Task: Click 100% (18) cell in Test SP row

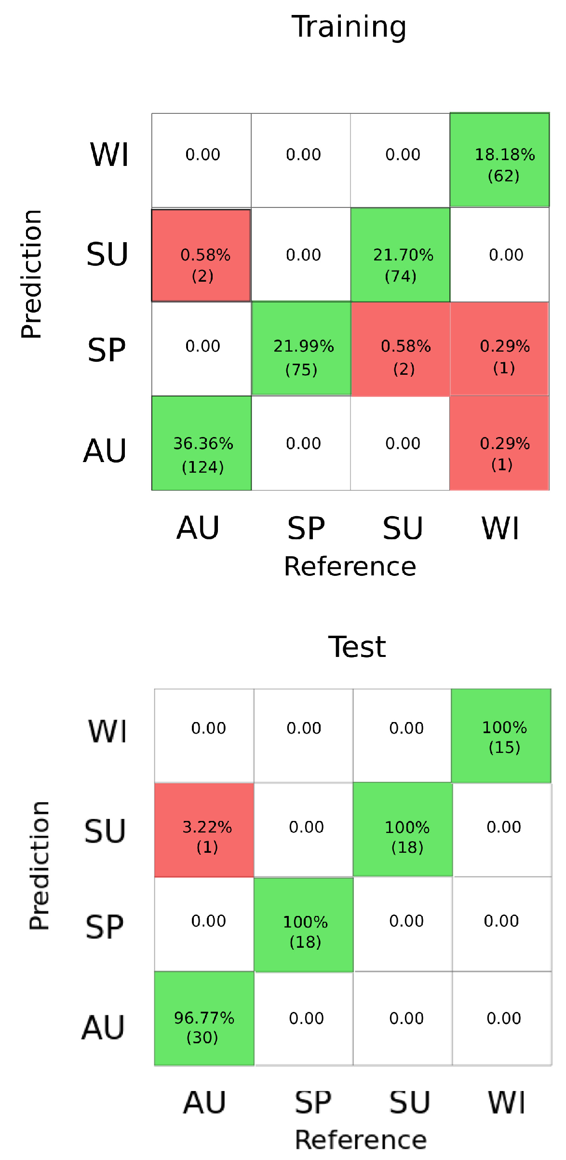Action: [304, 925]
